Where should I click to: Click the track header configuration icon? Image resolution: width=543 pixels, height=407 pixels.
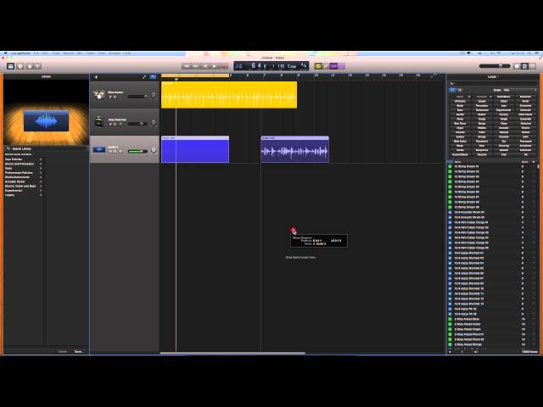pyautogui.click(x=144, y=77)
